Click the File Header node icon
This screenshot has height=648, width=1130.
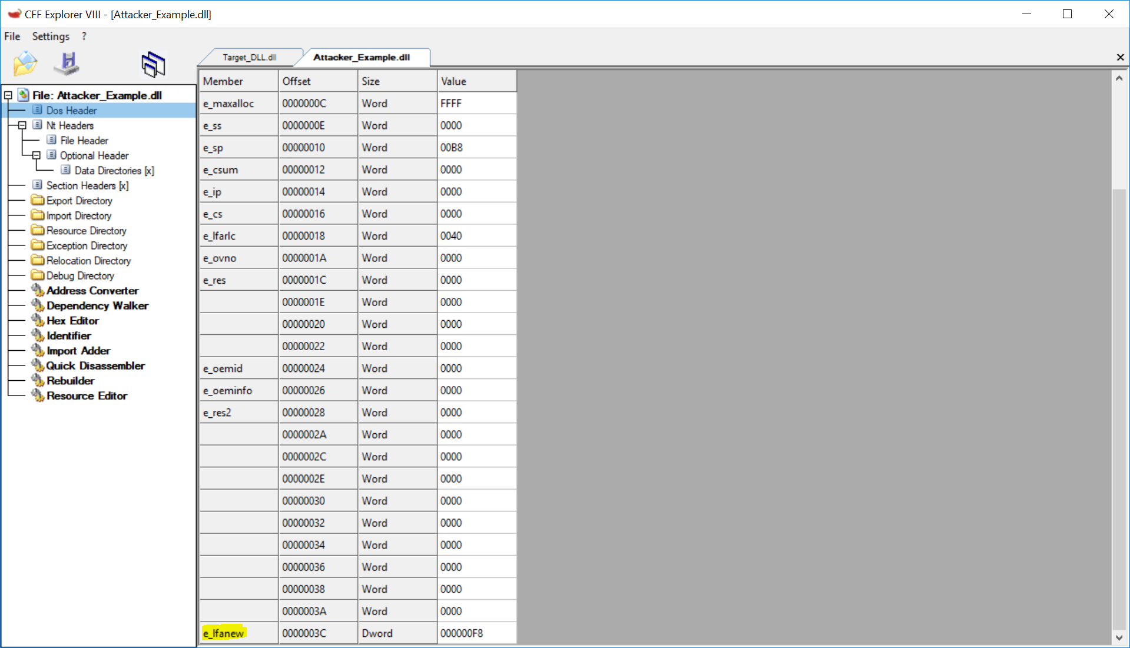(52, 140)
